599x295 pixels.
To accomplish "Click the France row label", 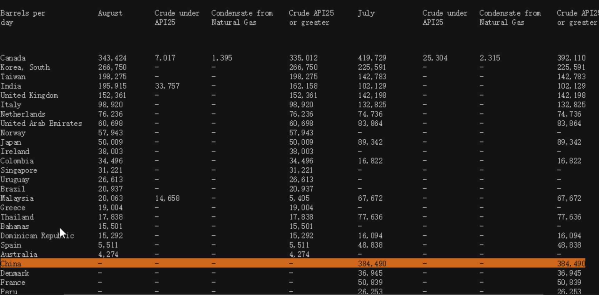I will coord(13,283).
